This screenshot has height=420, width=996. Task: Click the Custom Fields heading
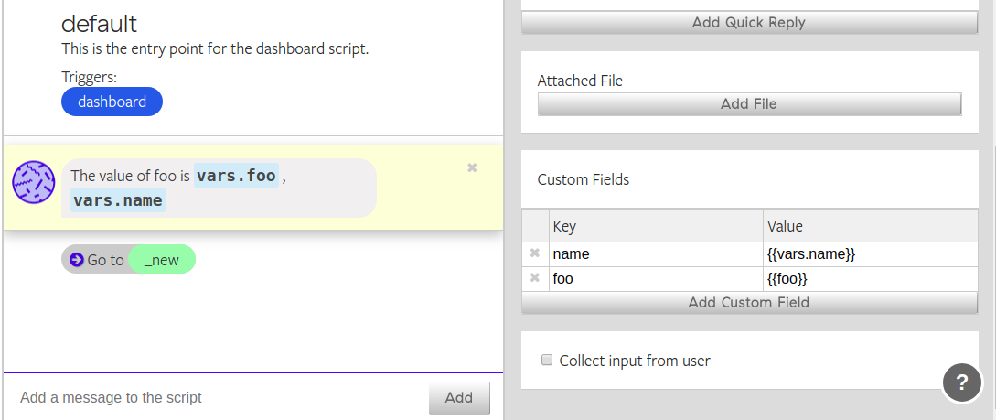pos(584,180)
